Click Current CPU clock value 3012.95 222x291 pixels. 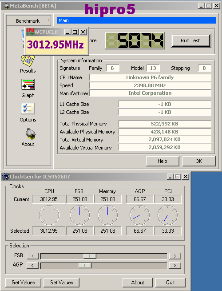48,199
